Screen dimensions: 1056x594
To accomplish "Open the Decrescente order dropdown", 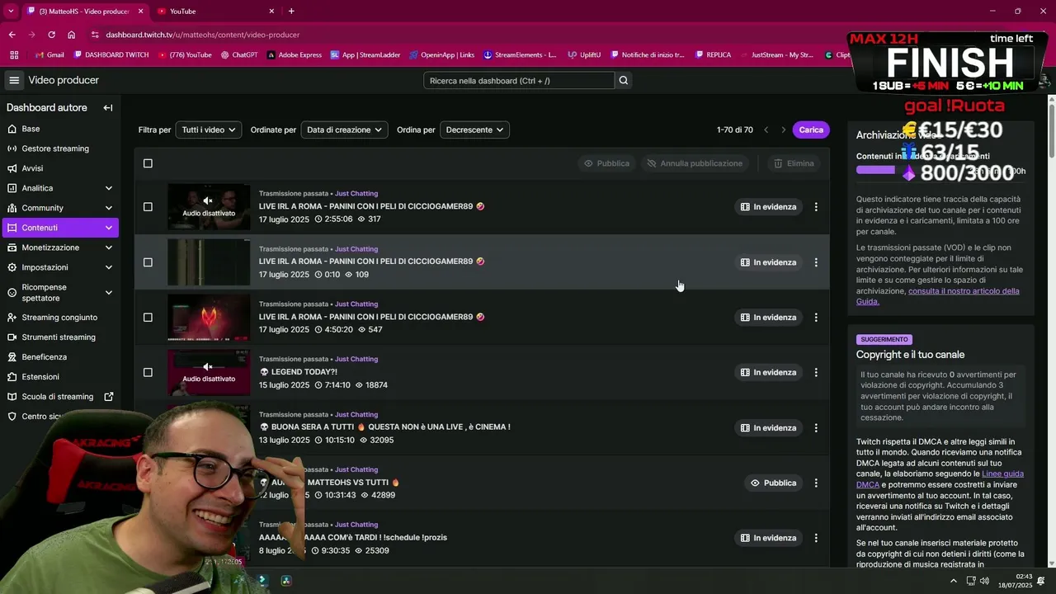I will click(474, 130).
